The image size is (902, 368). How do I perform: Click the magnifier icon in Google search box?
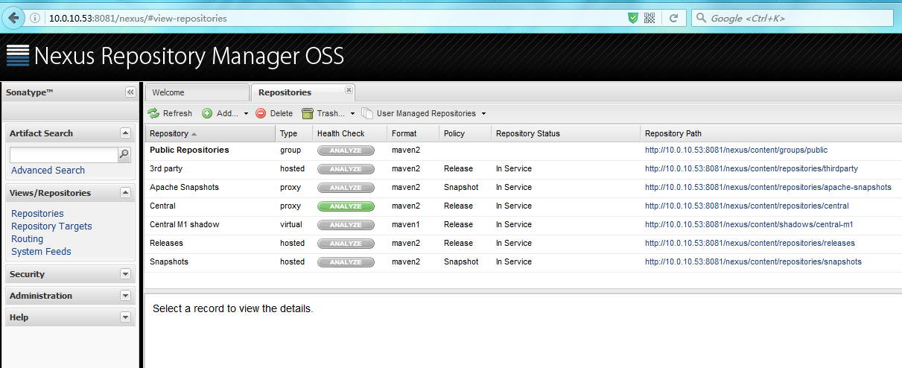click(x=701, y=18)
